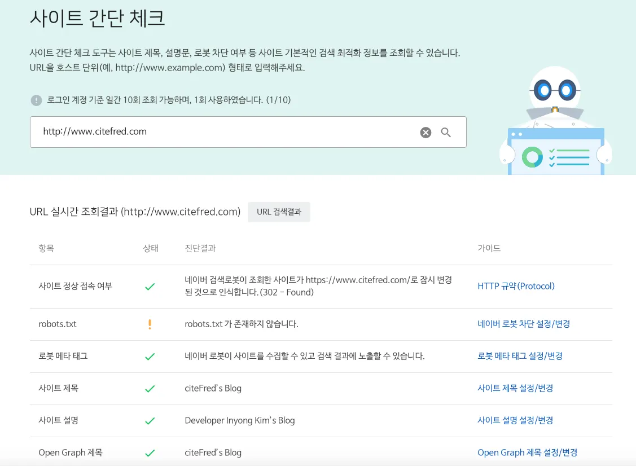
Task: Clear the URL input with the X icon
Action: 426,133
